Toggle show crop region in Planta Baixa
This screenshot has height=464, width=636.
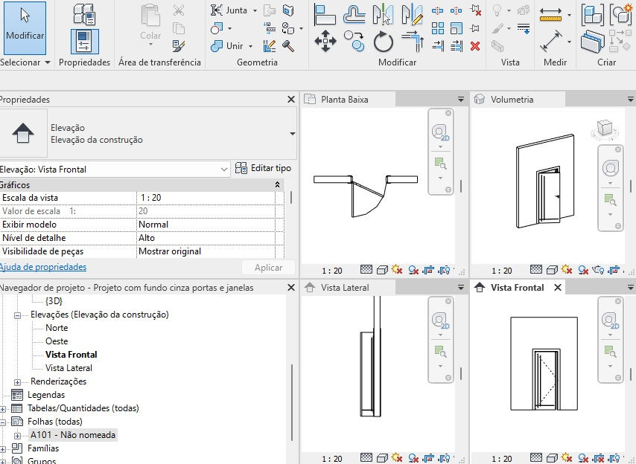(445, 270)
